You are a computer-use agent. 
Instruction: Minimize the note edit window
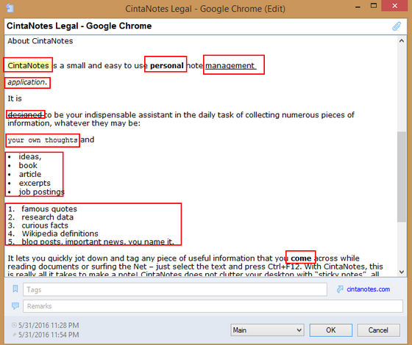pyautogui.click(x=358, y=7)
